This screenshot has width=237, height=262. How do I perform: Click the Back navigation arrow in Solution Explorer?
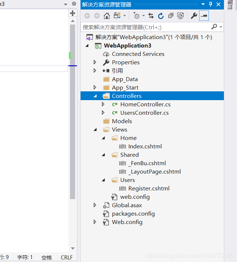(x=87, y=16)
